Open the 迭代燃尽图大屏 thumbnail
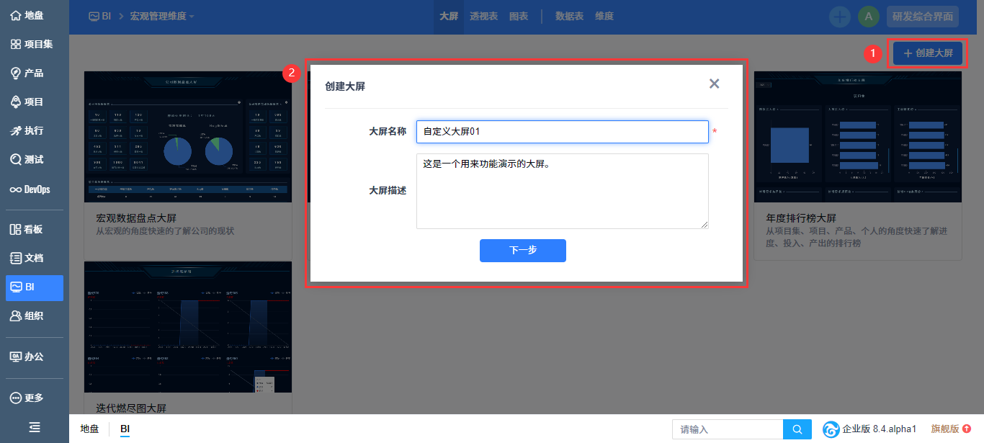984x443 pixels. pyautogui.click(x=188, y=327)
